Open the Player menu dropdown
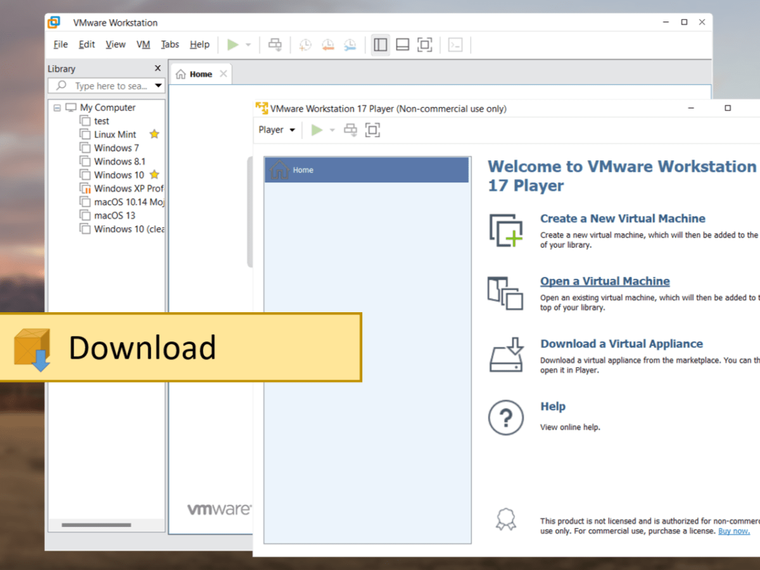Image resolution: width=760 pixels, height=570 pixels. (x=277, y=129)
